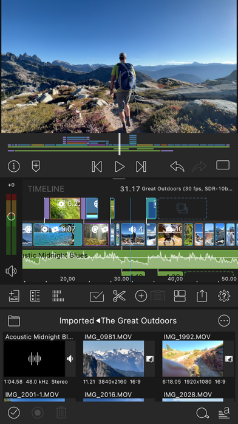Screen dimensions: 238x424
Task: Toggle timeline speaker mute icon
Action: 11,271
